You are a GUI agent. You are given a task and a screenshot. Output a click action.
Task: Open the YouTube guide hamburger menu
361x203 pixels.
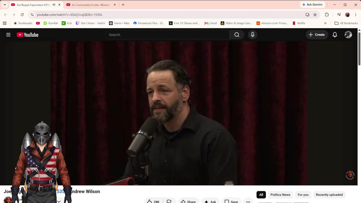pos(8,35)
